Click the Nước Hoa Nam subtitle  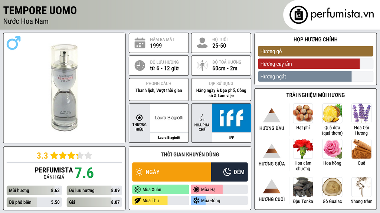point(26,21)
